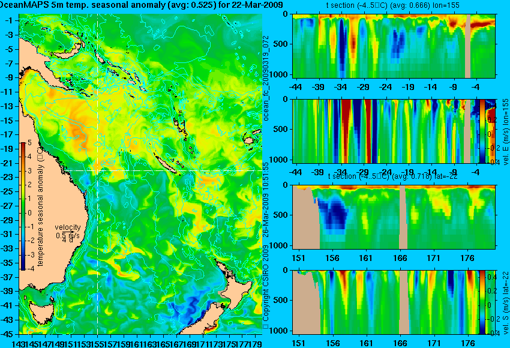Screen dimensions: 510x348
Task: Click the 'vel. S (m/s) lat=-22' axis label
Action: (x=505, y=302)
